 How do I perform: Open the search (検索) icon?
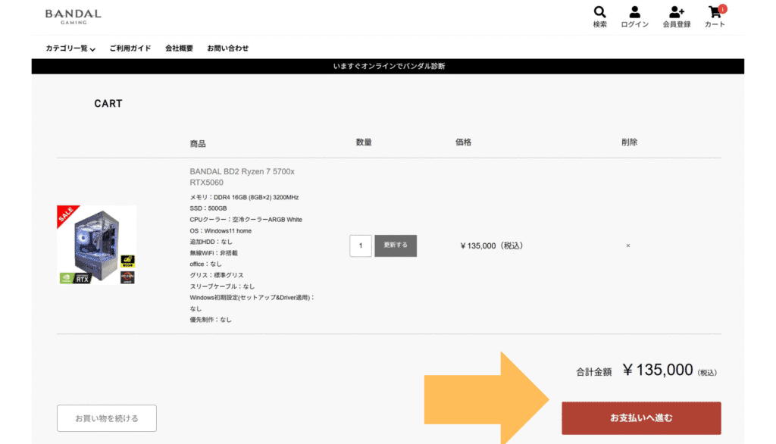[x=600, y=17]
